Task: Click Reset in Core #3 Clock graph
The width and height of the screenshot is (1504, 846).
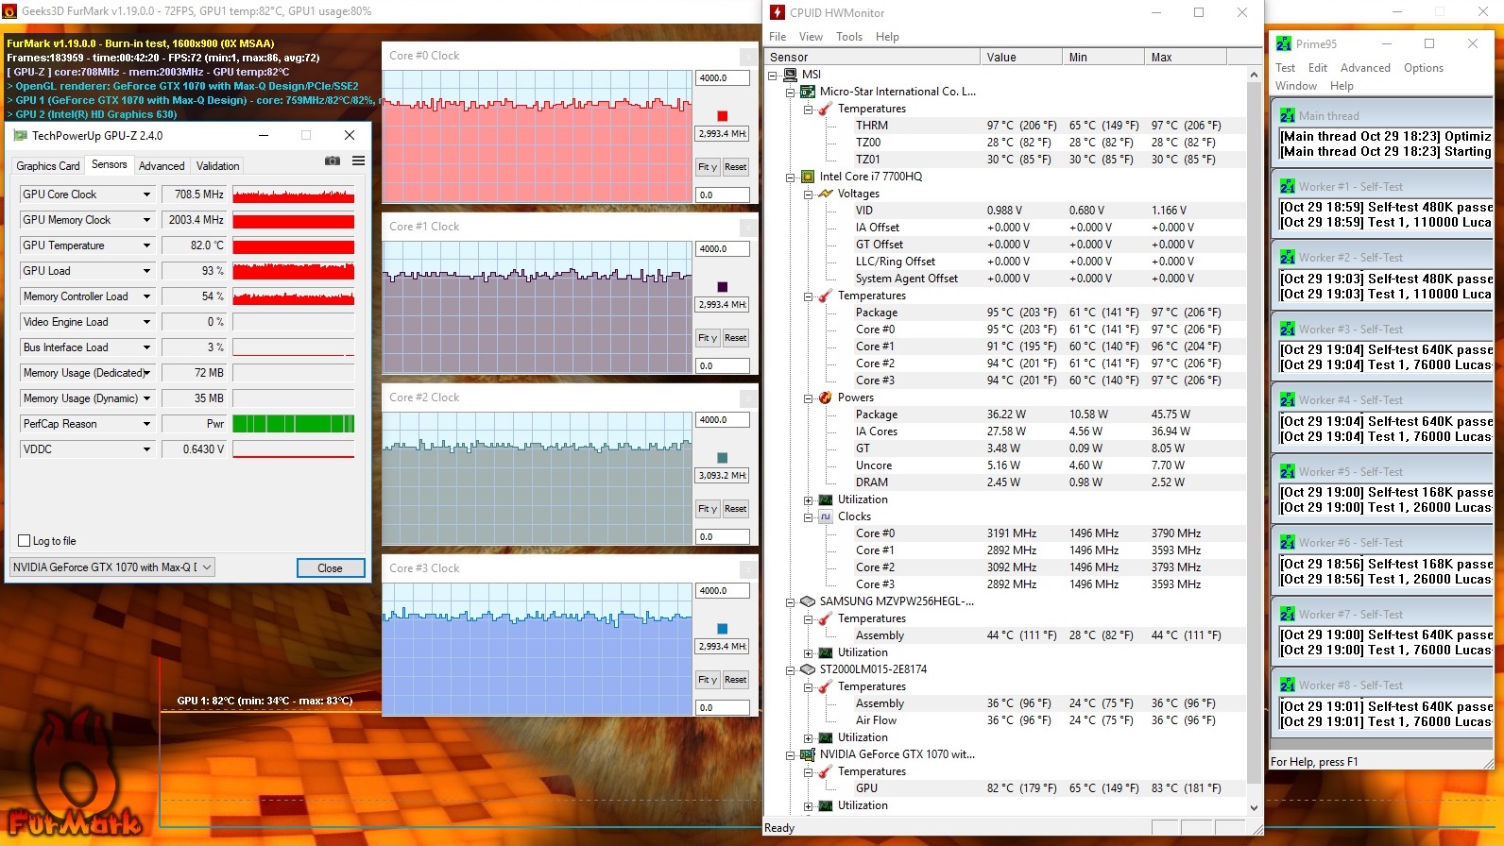Action: tap(736, 680)
